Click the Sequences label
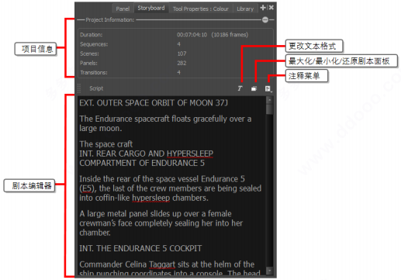The image size is (401, 280). click(94, 44)
